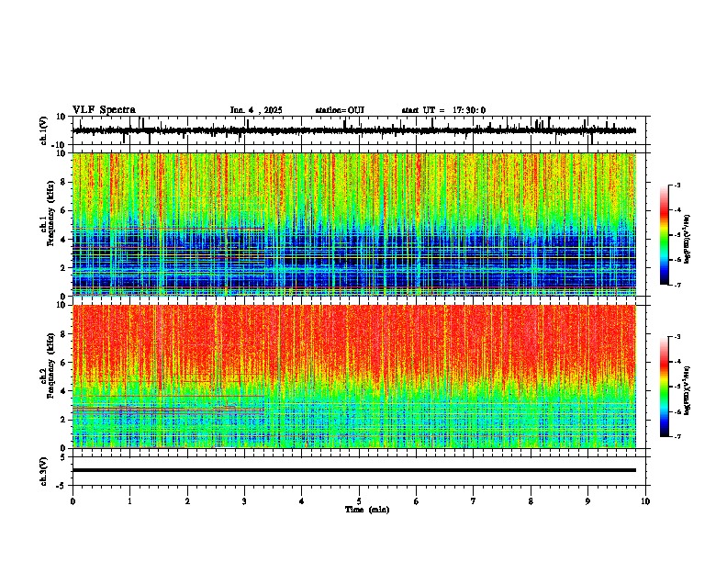The height and width of the screenshot is (562, 727).
Task: Click the ch.1 spectrogram color bar
Action: 665,235
